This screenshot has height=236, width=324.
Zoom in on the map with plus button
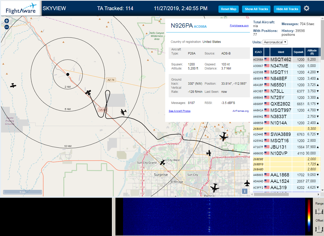point(7,21)
